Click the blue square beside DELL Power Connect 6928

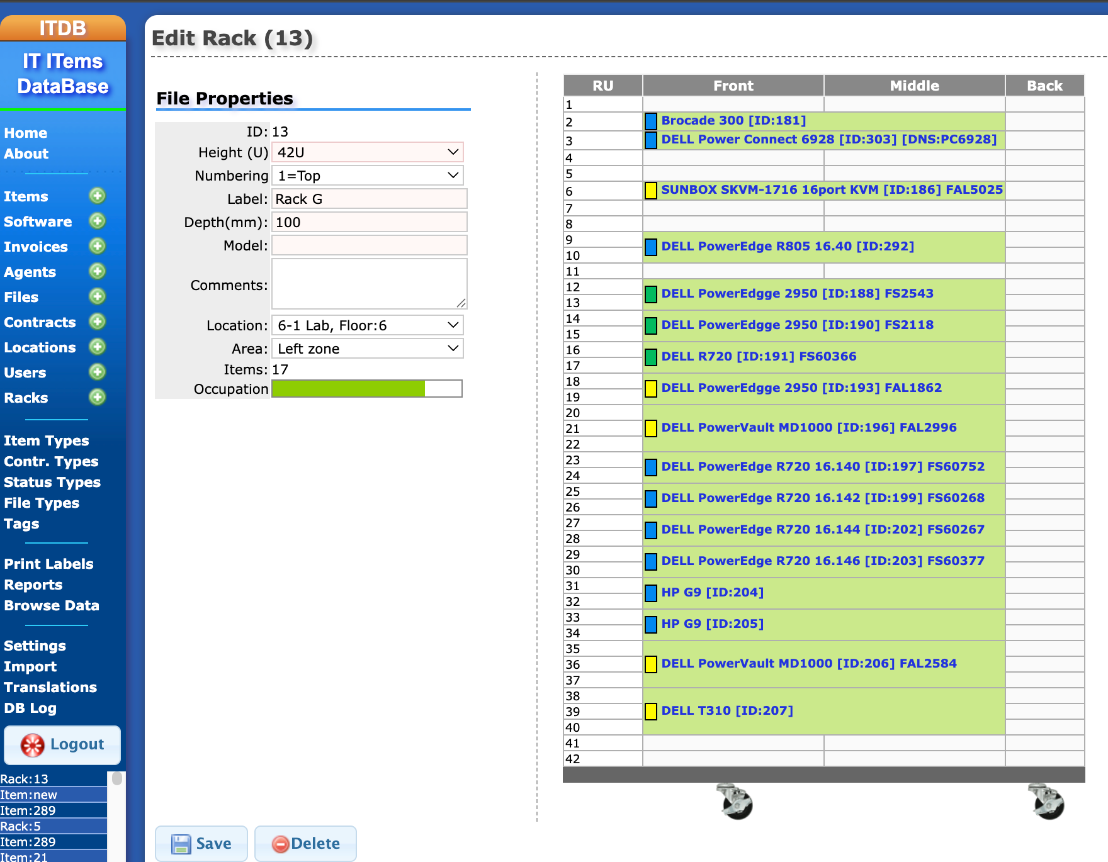(x=651, y=140)
